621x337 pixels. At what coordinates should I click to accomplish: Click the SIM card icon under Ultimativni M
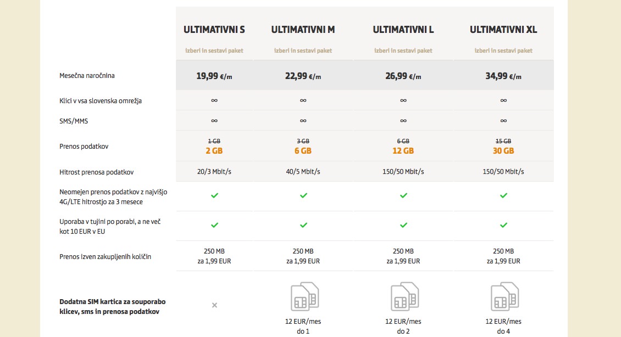pyautogui.click(x=304, y=296)
